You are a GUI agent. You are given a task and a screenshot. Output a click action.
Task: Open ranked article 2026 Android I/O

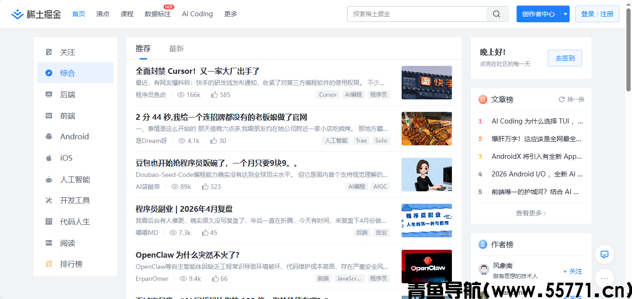tap(537, 174)
